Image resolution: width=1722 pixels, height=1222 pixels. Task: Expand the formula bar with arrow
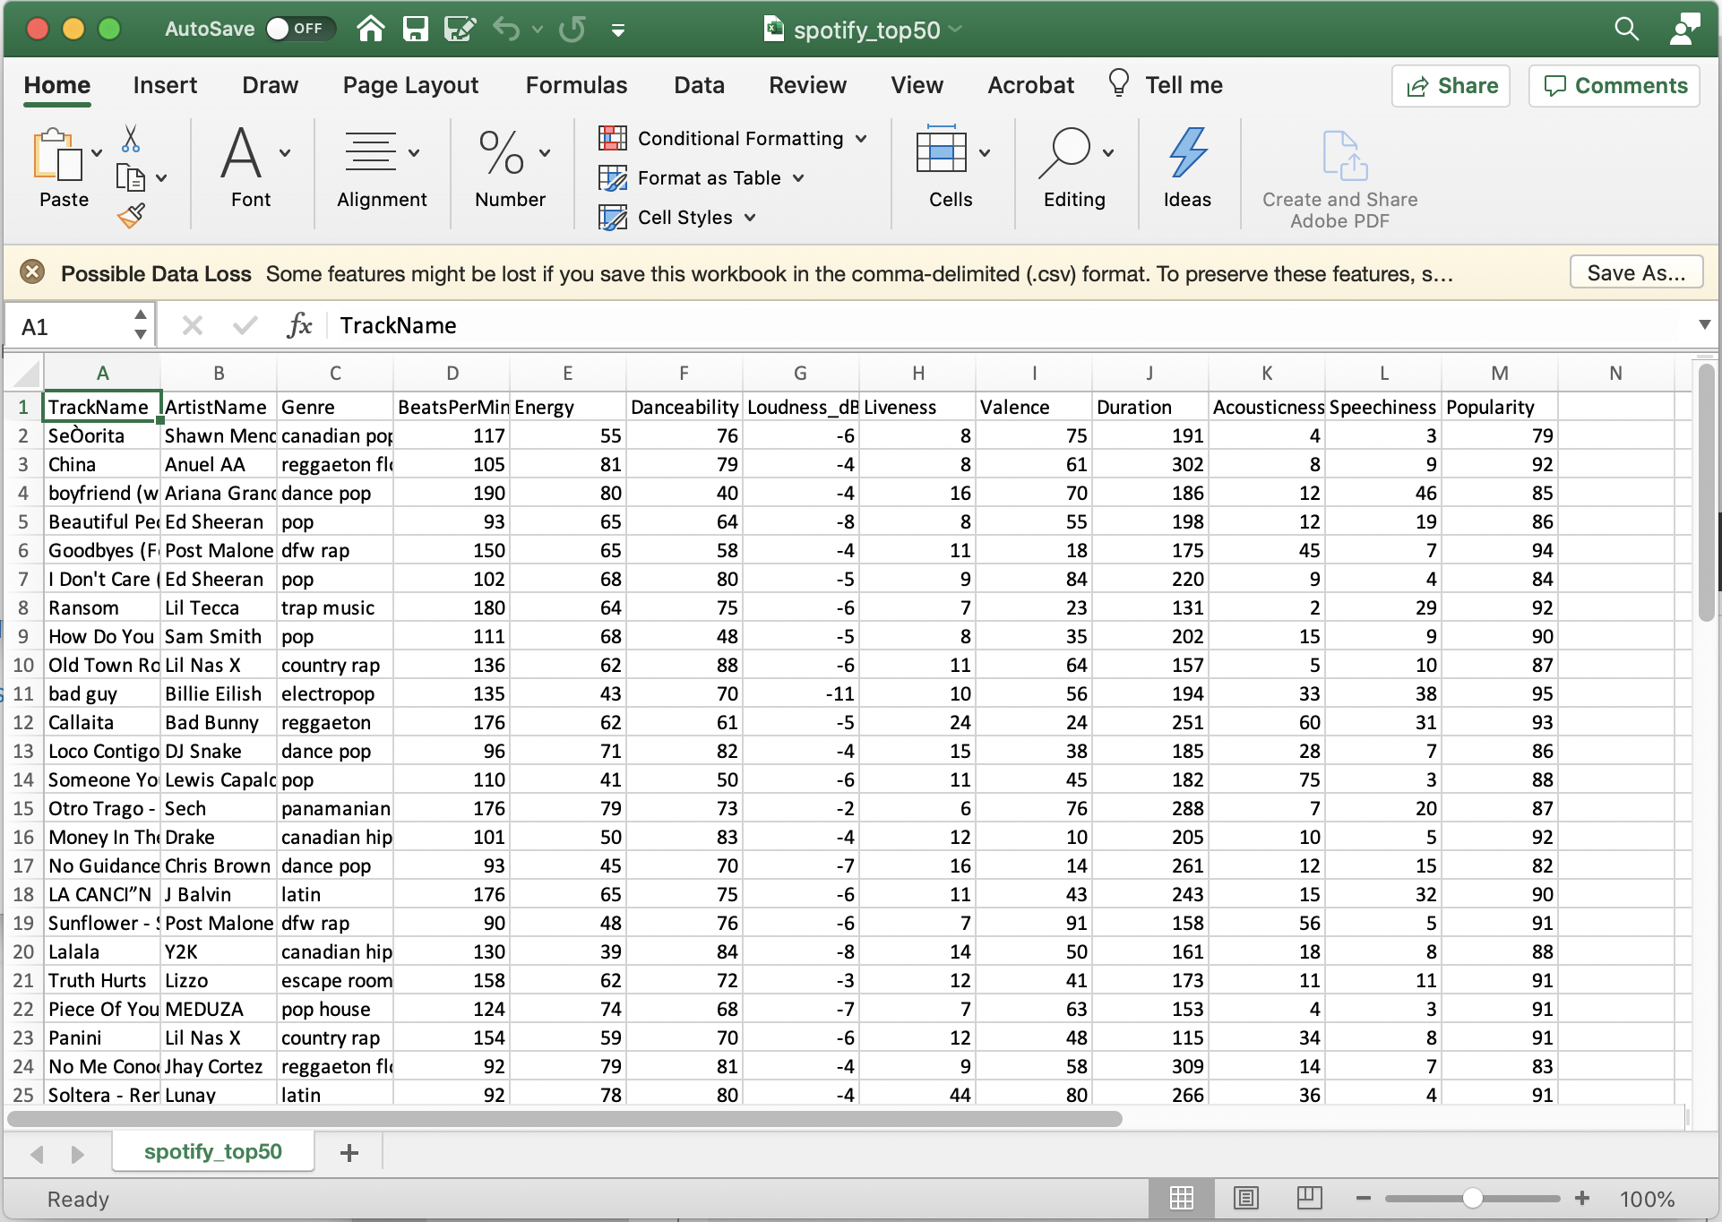1704,325
